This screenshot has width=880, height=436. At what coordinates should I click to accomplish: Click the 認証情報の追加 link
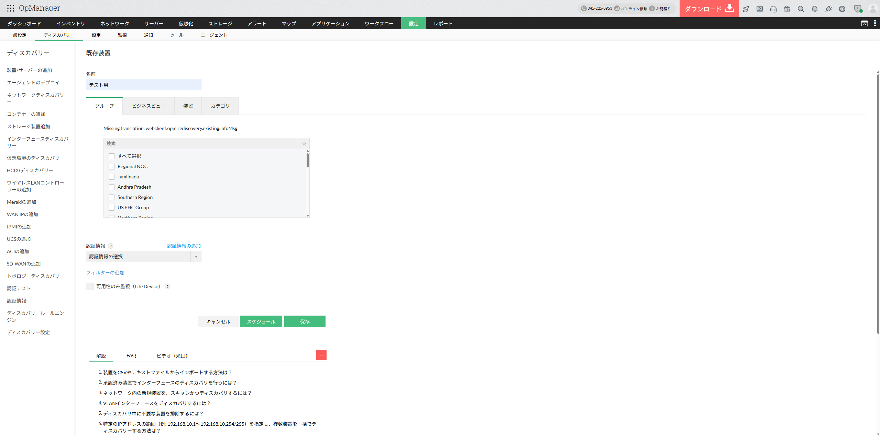coord(184,246)
